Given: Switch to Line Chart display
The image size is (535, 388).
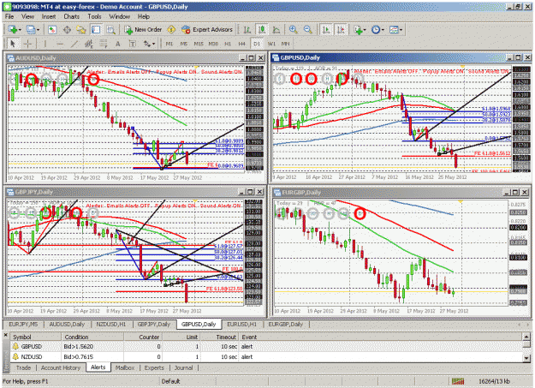Looking at the screenshot, I should click(x=276, y=30).
